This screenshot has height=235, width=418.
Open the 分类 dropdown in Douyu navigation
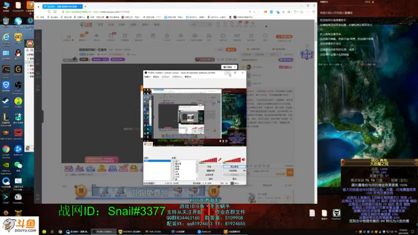122,25
